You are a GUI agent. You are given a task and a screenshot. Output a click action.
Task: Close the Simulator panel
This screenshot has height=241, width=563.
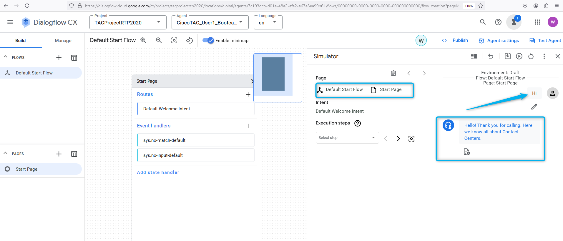(x=558, y=56)
